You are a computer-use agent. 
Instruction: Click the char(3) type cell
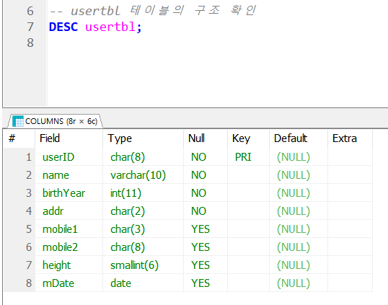143,229
